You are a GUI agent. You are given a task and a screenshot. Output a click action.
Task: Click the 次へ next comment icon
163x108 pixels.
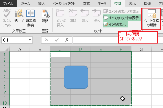point(96,16)
